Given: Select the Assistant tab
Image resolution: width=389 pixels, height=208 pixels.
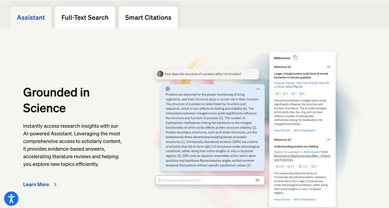Looking at the screenshot, I should (x=31, y=17).
